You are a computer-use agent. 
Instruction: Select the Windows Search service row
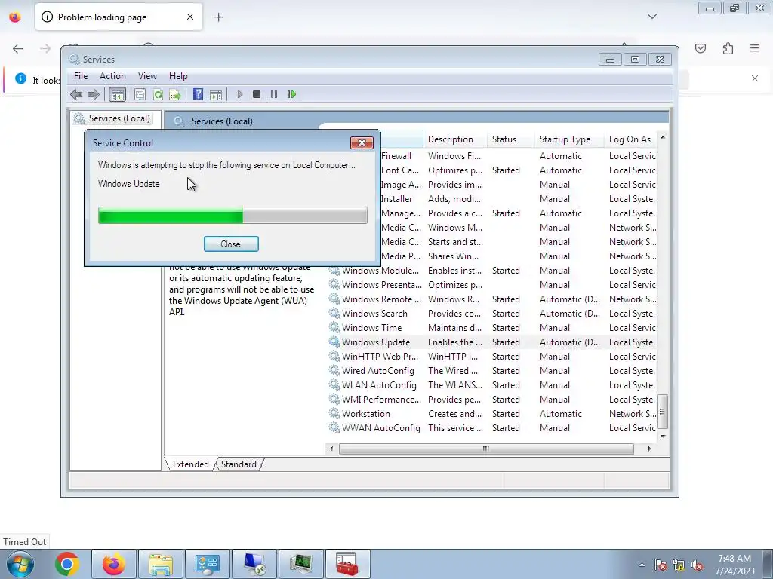(x=492, y=313)
